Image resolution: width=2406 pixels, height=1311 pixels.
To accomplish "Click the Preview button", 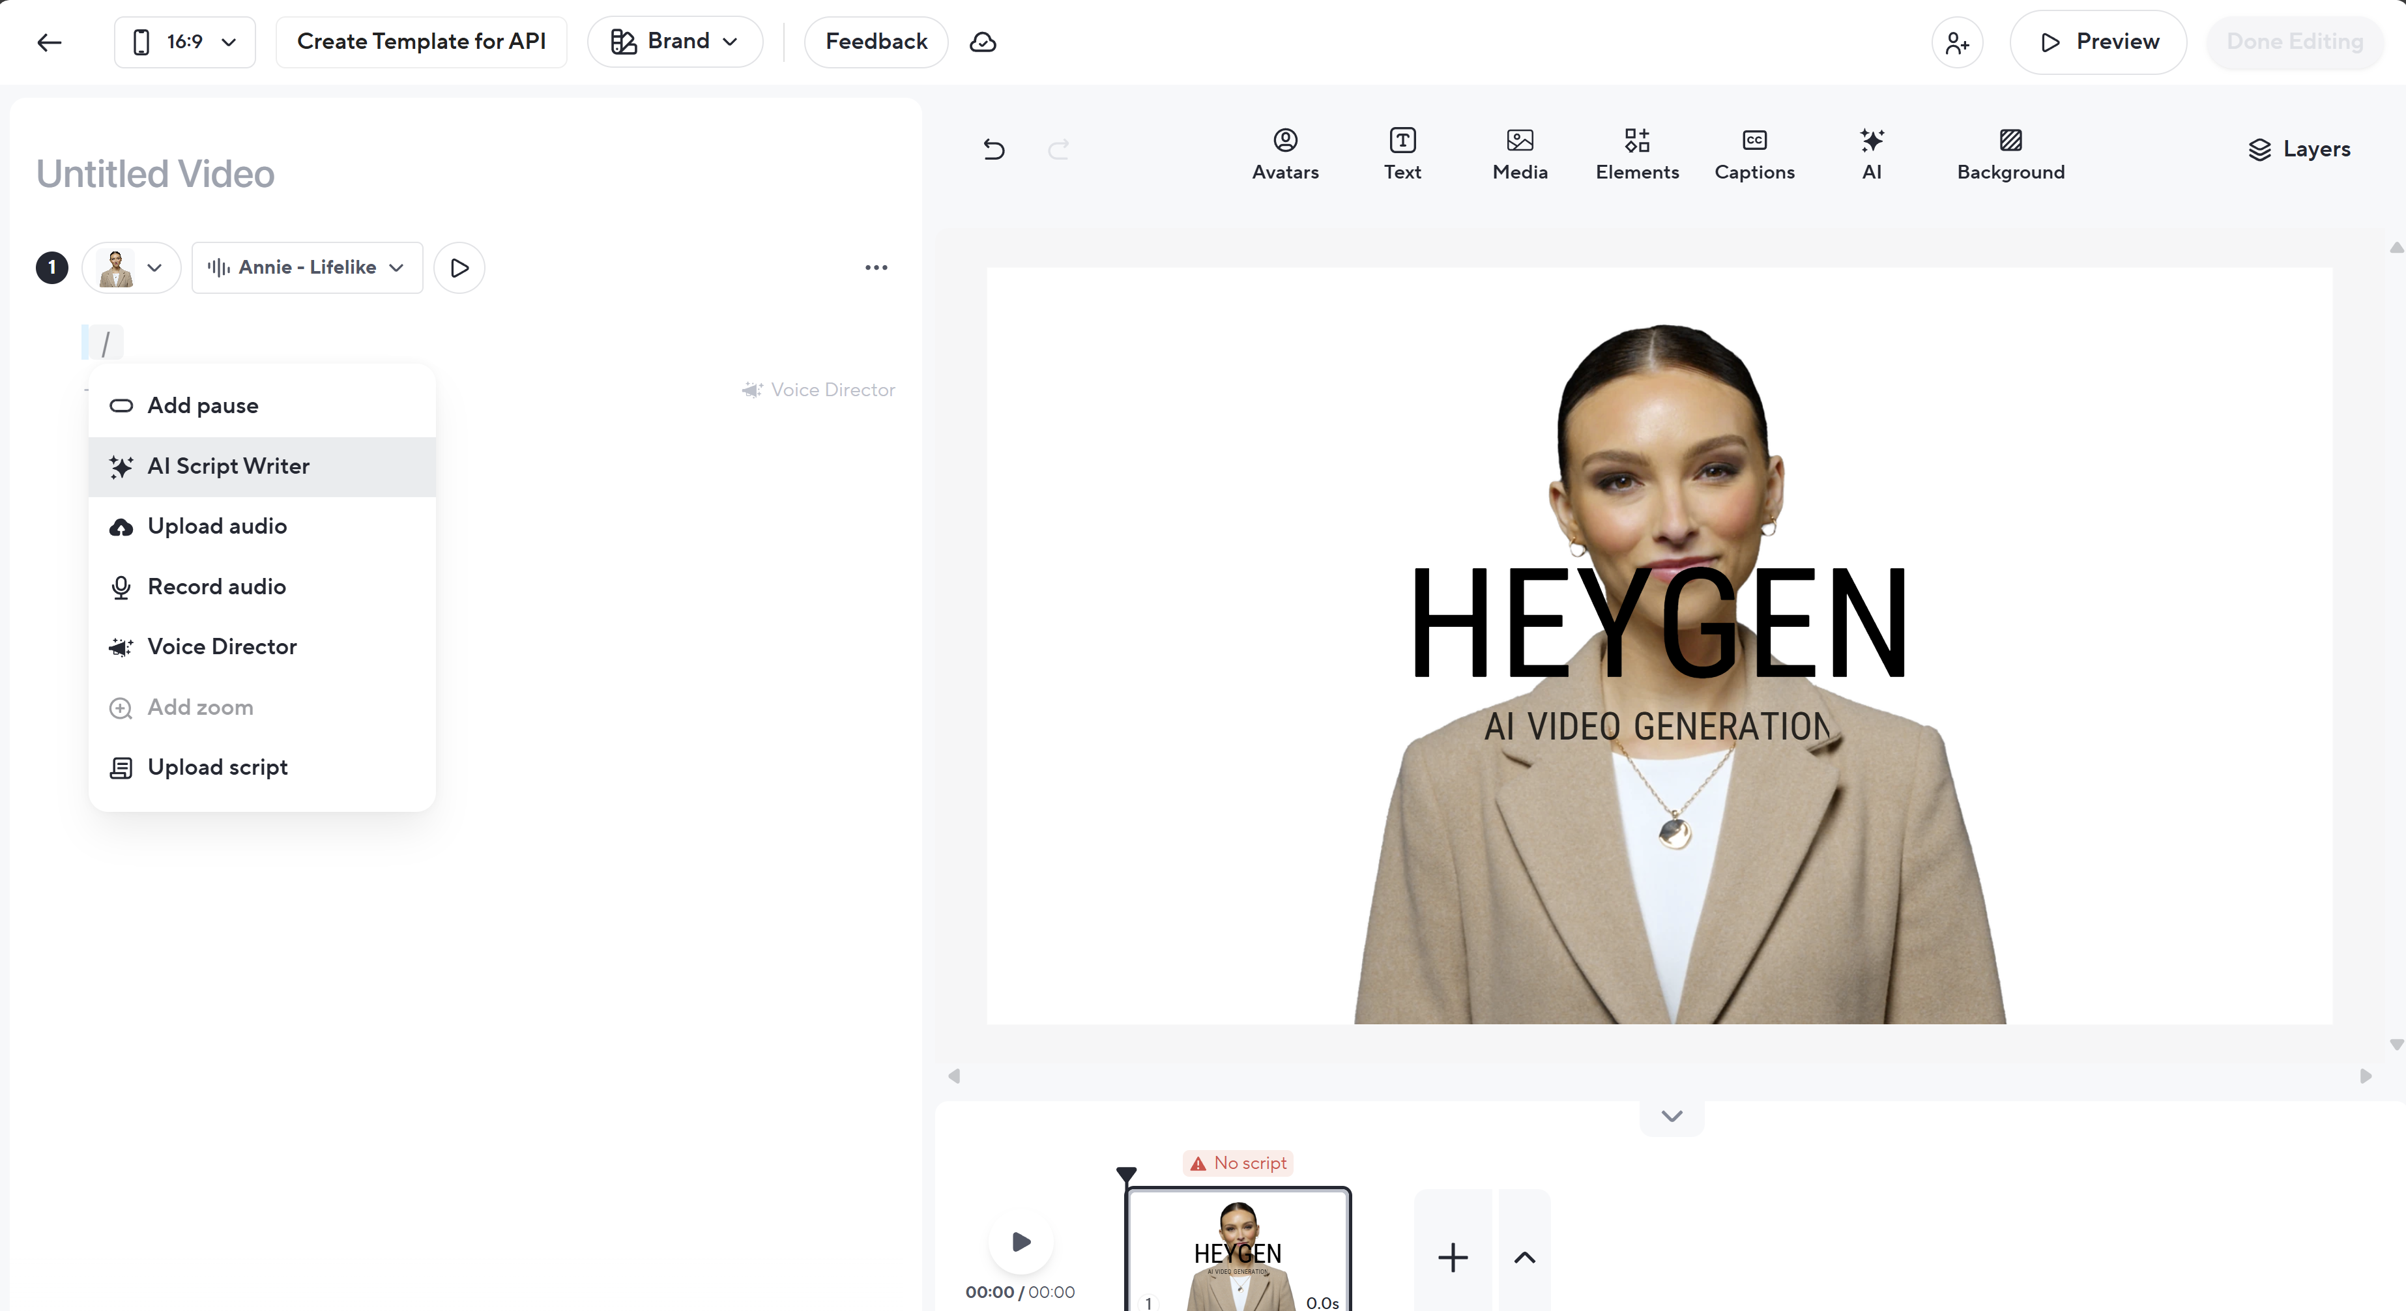I will (2098, 42).
